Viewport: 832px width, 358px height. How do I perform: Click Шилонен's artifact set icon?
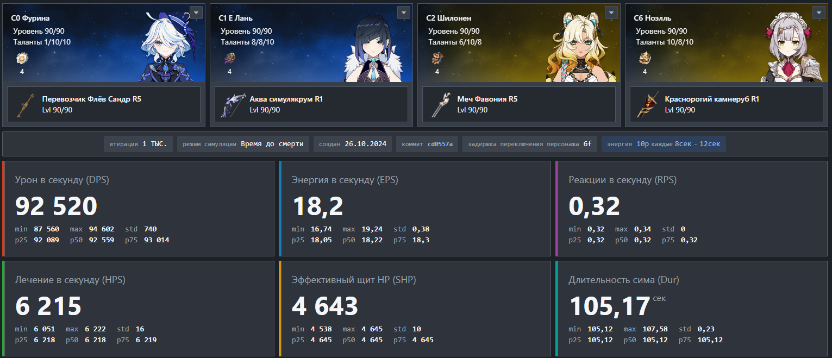[x=437, y=58]
